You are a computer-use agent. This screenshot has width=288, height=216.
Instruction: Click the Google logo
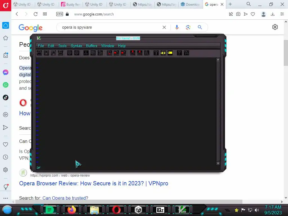click(30, 28)
